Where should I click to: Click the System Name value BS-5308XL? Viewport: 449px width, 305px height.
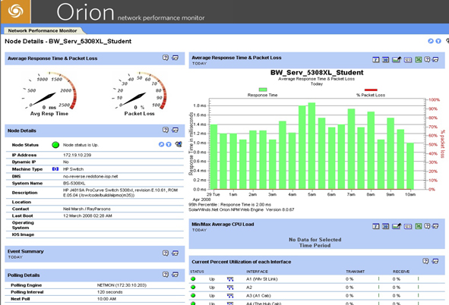coord(74,184)
